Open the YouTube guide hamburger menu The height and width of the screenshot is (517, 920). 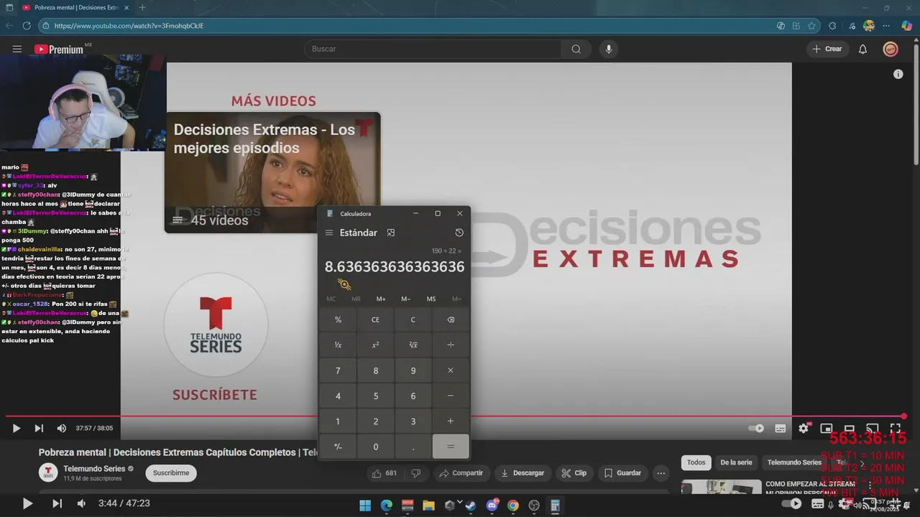pyautogui.click(x=17, y=49)
